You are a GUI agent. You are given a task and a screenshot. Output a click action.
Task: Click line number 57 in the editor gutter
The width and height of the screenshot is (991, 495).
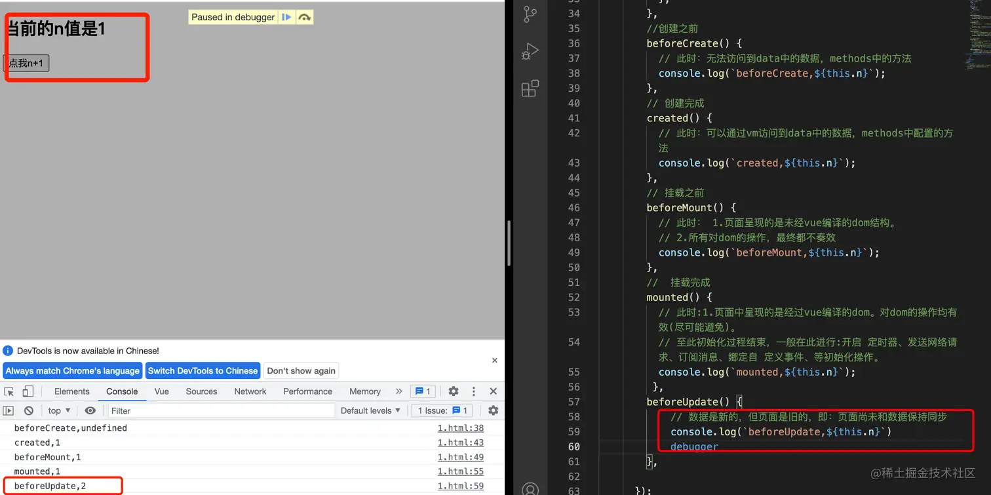pyautogui.click(x=573, y=402)
